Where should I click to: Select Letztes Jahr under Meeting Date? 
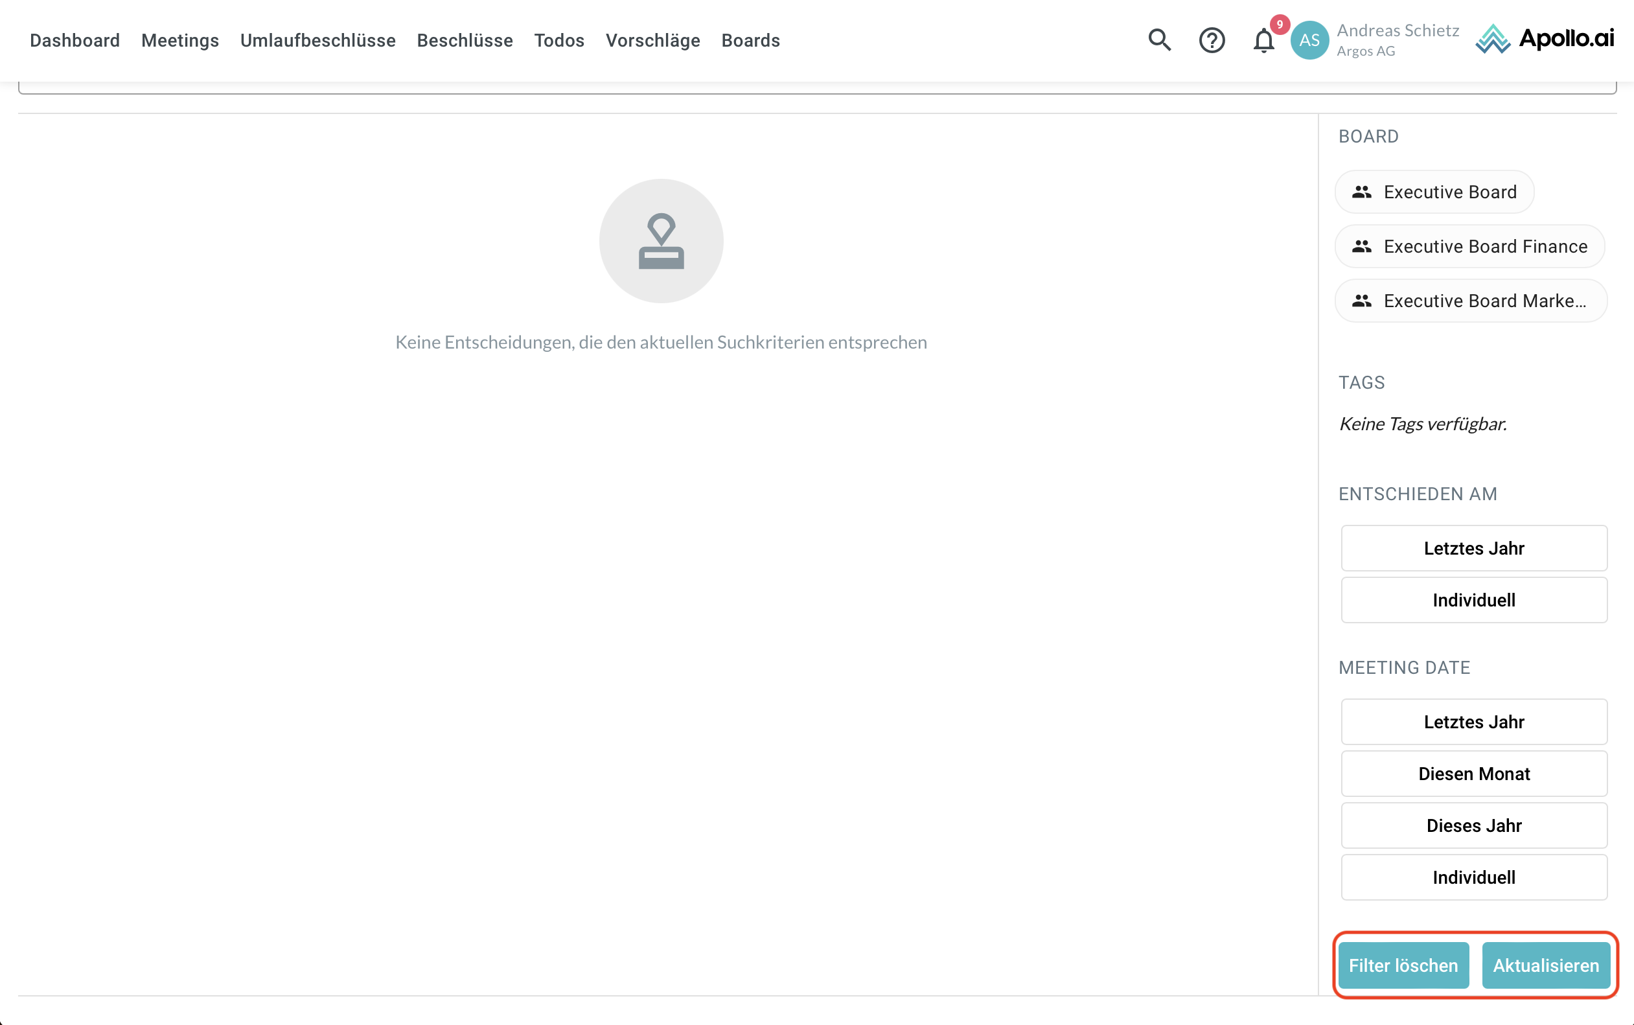1473,721
